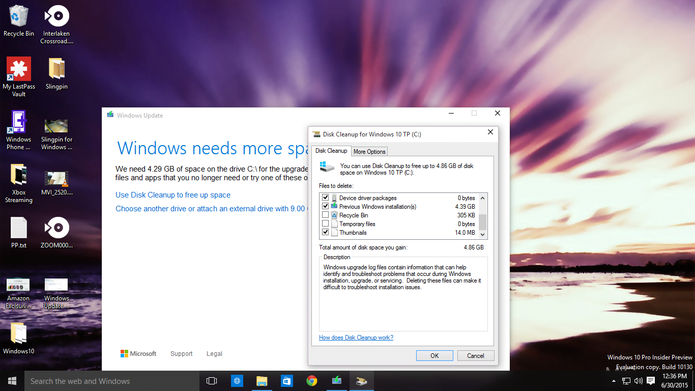
Task: Close the Disk Cleanup dialog
Action: tap(490, 132)
